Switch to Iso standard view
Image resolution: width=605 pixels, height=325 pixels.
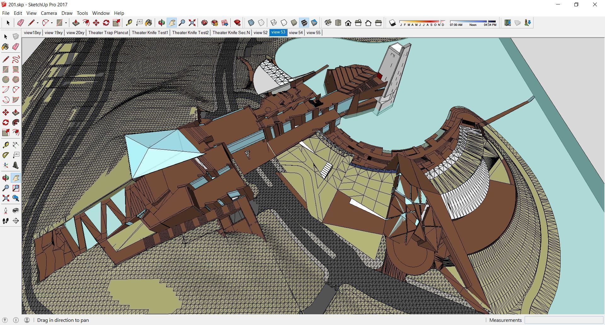point(328,23)
